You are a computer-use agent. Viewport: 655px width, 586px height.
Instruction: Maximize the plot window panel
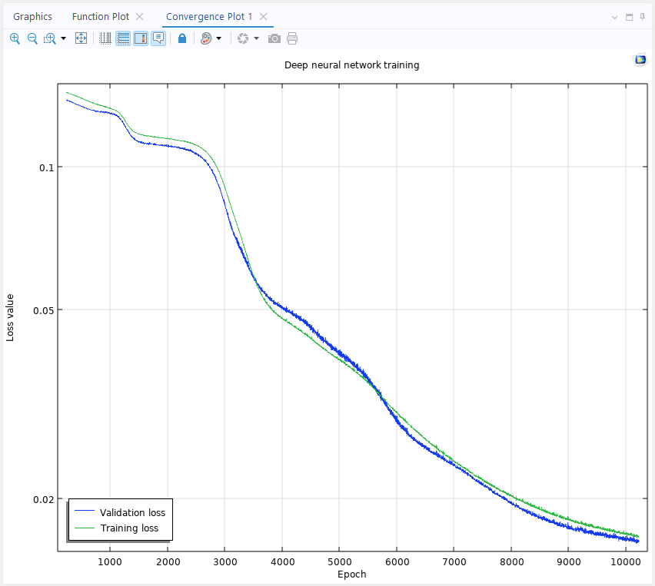click(629, 17)
